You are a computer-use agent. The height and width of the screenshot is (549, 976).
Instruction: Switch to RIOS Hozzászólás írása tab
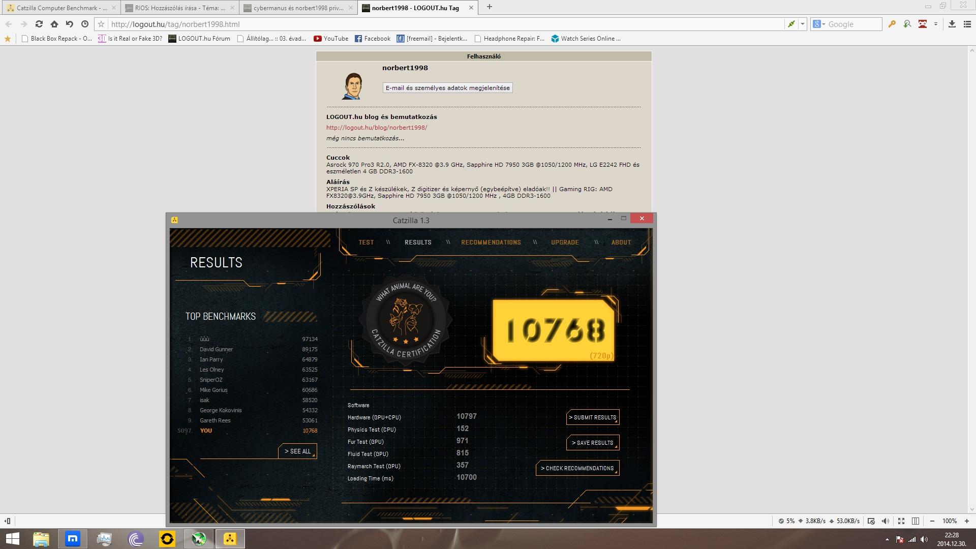pos(180,8)
